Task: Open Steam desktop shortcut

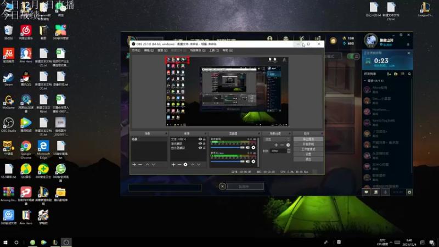Action: coord(8,79)
